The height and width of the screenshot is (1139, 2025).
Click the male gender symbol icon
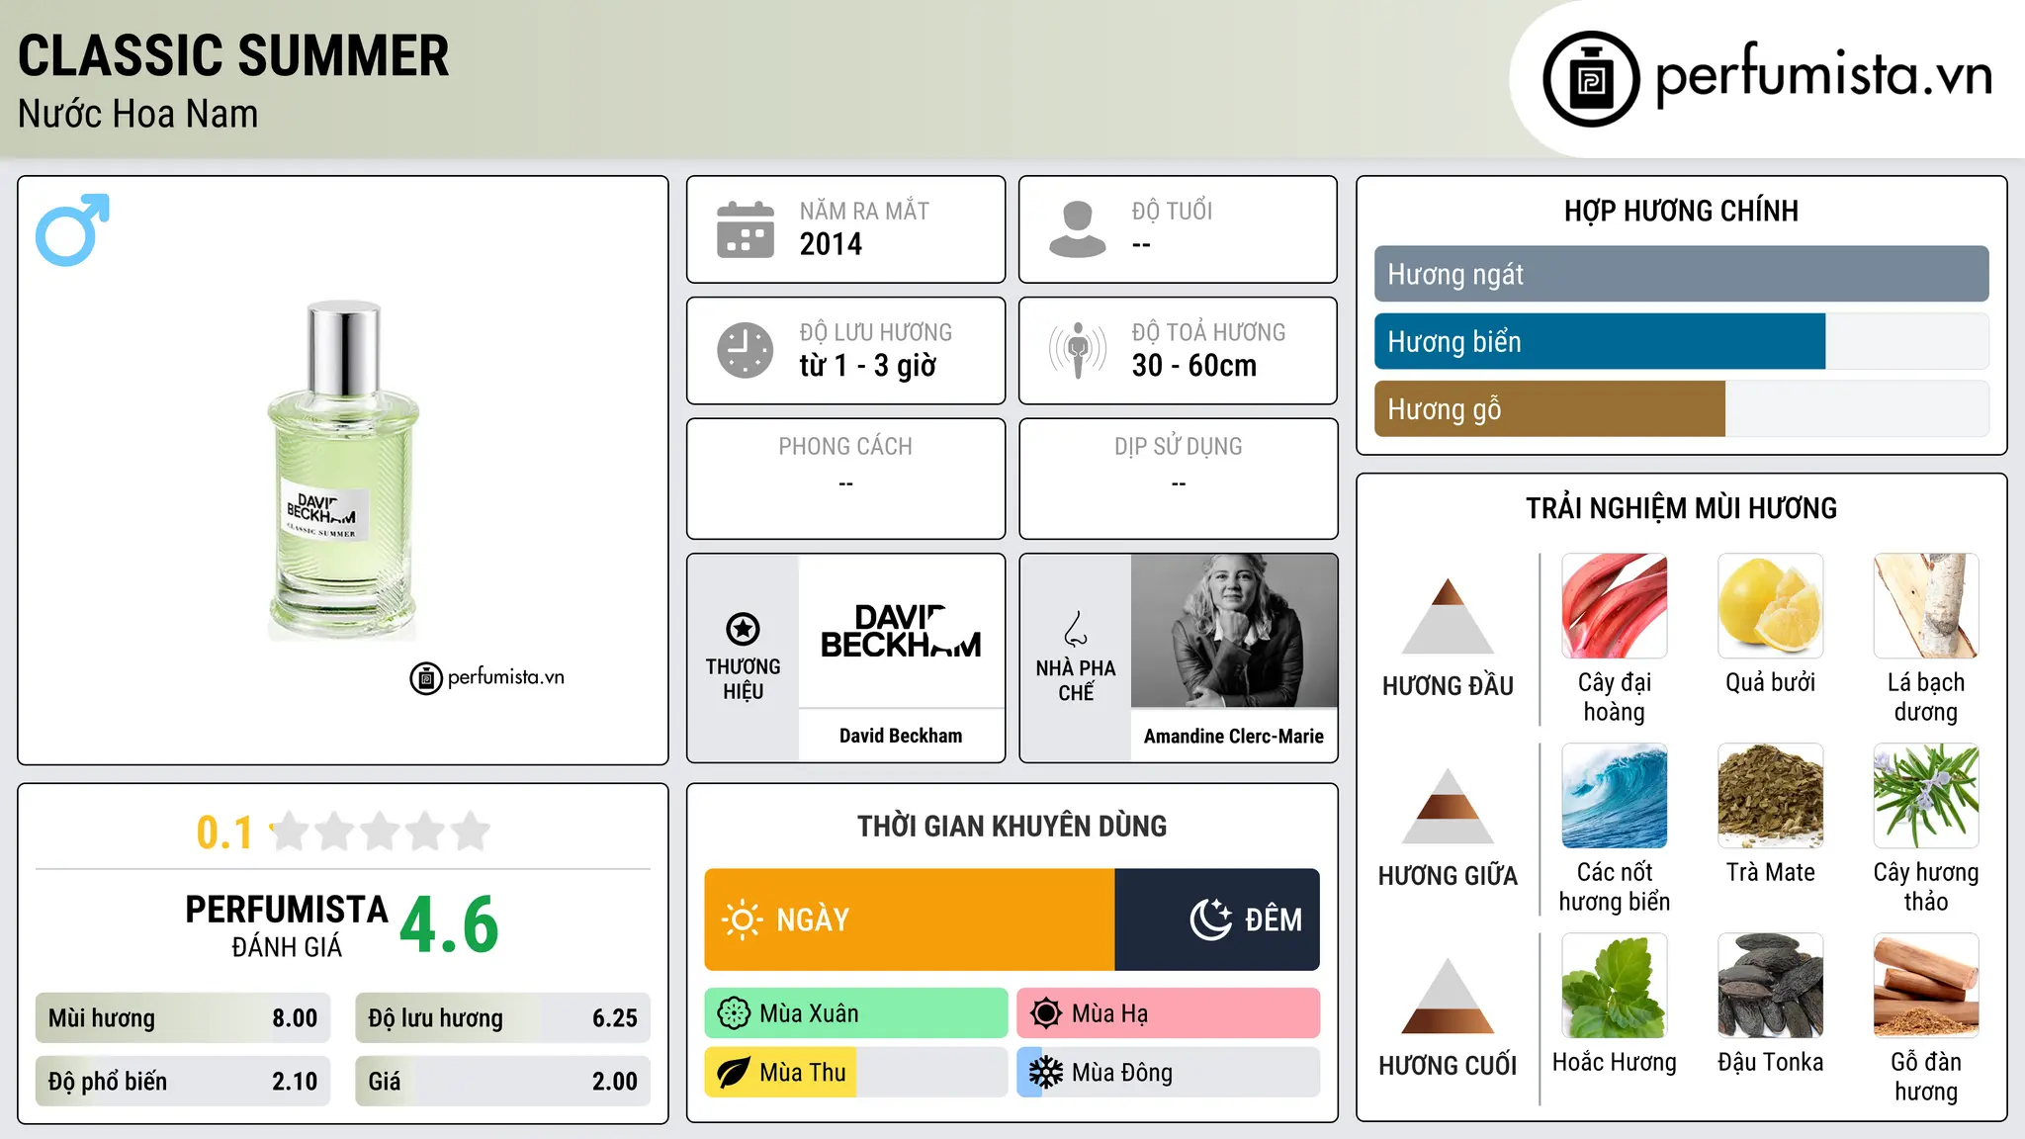[72, 229]
